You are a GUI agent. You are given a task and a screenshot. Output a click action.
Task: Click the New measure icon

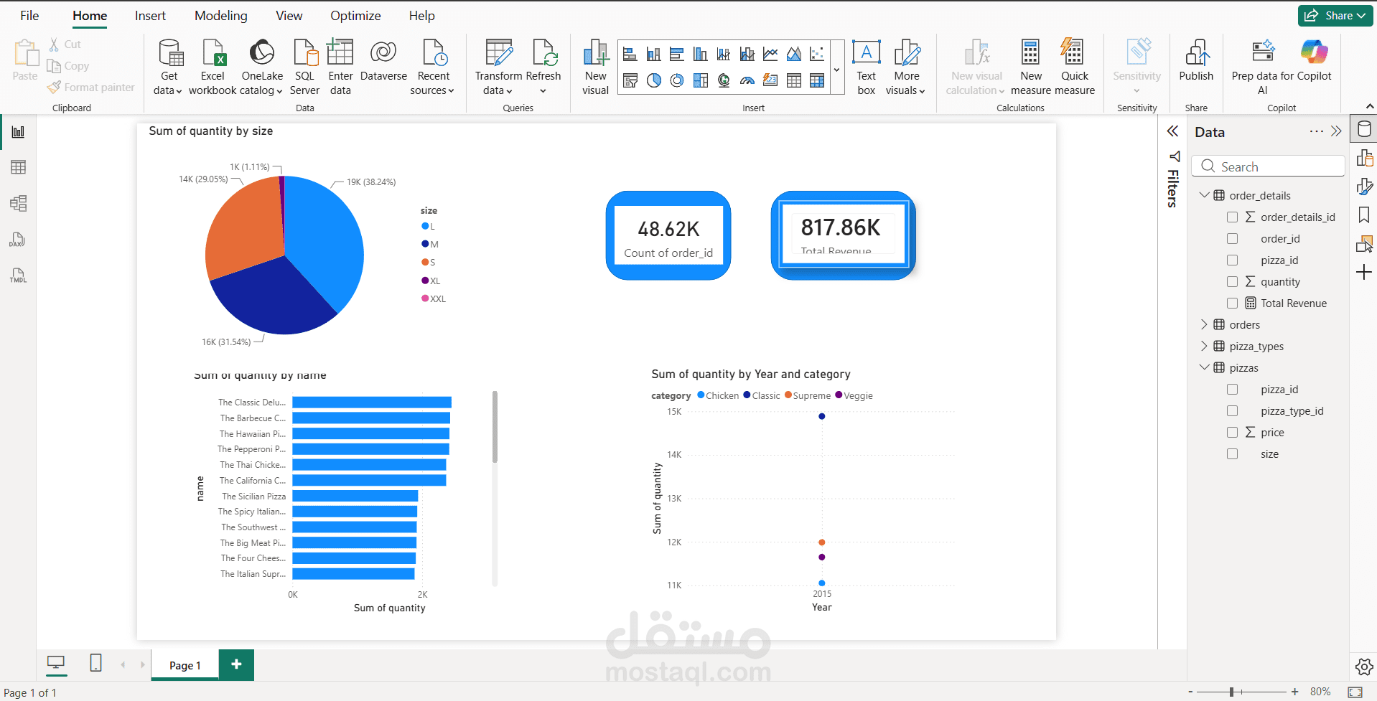click(1030, 52)
